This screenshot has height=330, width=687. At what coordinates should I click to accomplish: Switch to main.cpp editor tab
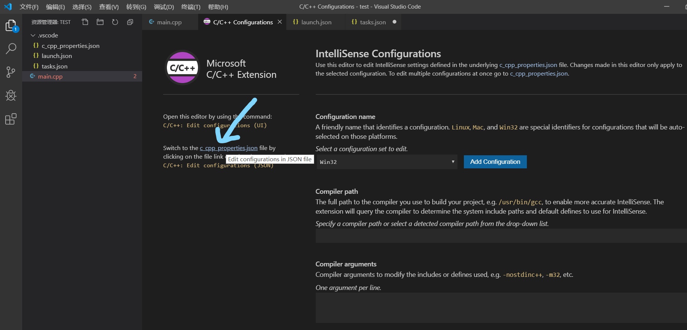[170, 22]
